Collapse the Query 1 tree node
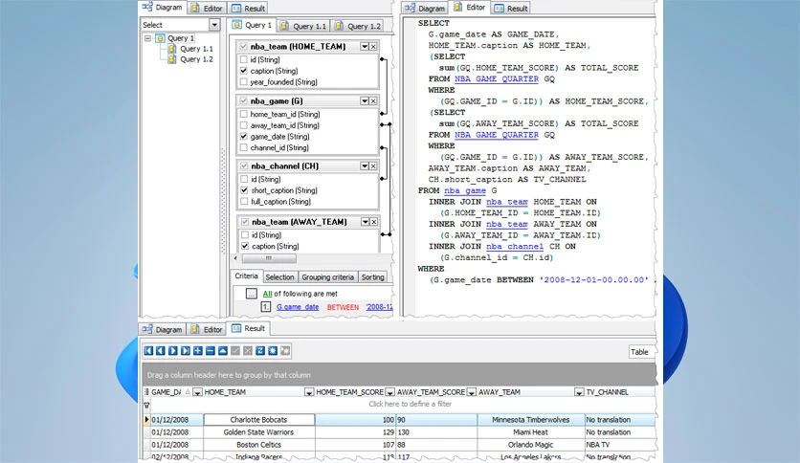This screenshot has height=463, width=800. pyautogui.click(x=147, y=38)
